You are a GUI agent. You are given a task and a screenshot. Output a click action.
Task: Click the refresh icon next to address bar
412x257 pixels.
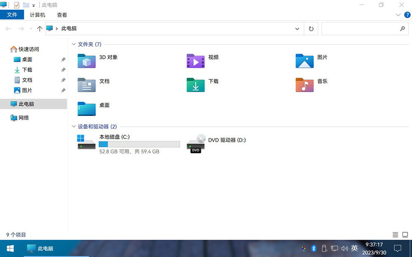click(x=311, y=28)
